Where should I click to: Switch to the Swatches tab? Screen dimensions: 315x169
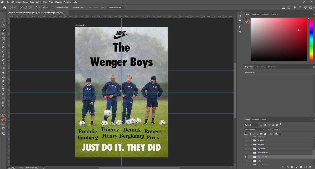coord(255,14)
